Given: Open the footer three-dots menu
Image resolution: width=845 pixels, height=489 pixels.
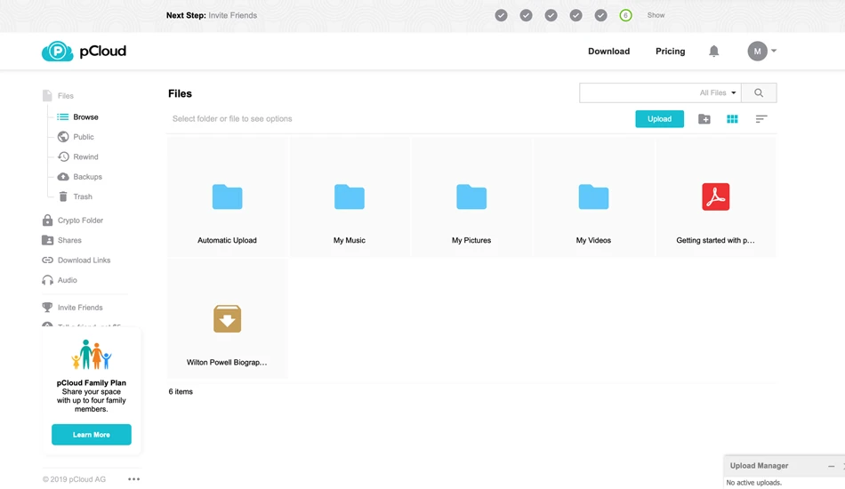Looking at the screenshot, I should click(x=133, y=478).
